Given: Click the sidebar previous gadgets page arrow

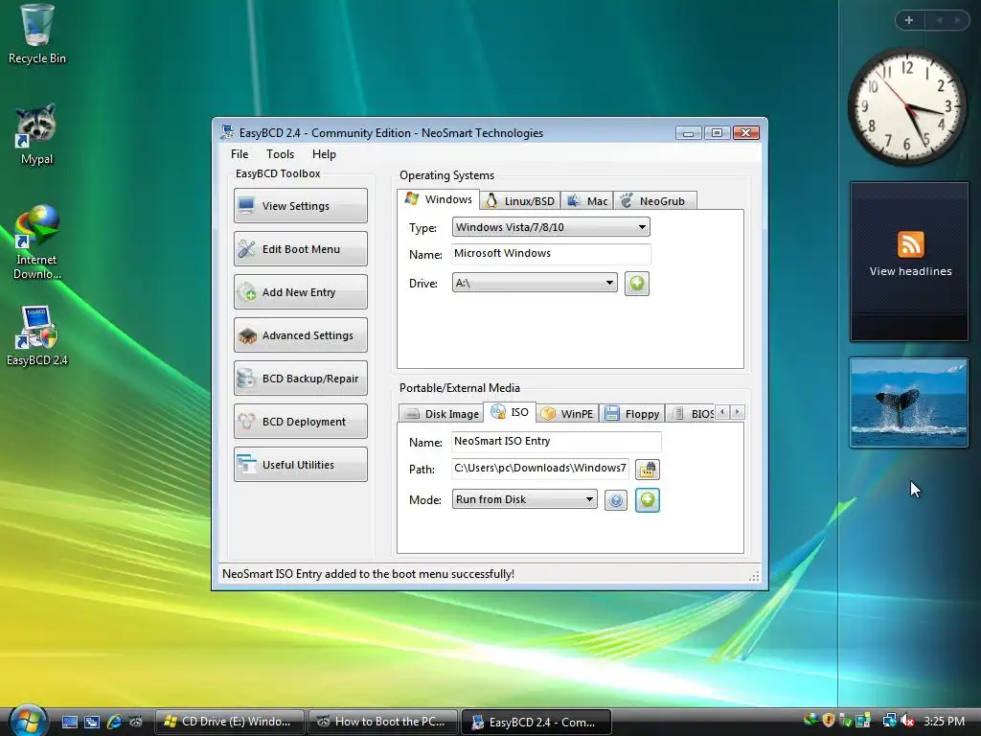Looking at the screenshot, I should pyautogui.click(x=939, y=20).
